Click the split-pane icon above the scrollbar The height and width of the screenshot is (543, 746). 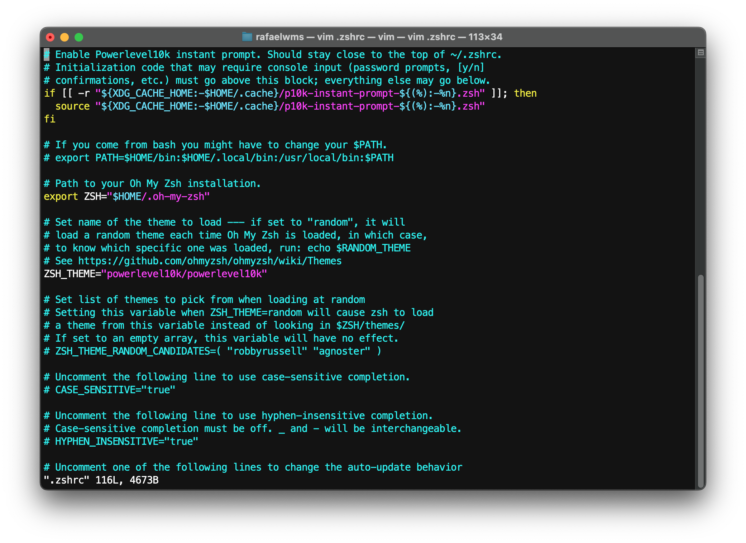(x=700, y=53)
